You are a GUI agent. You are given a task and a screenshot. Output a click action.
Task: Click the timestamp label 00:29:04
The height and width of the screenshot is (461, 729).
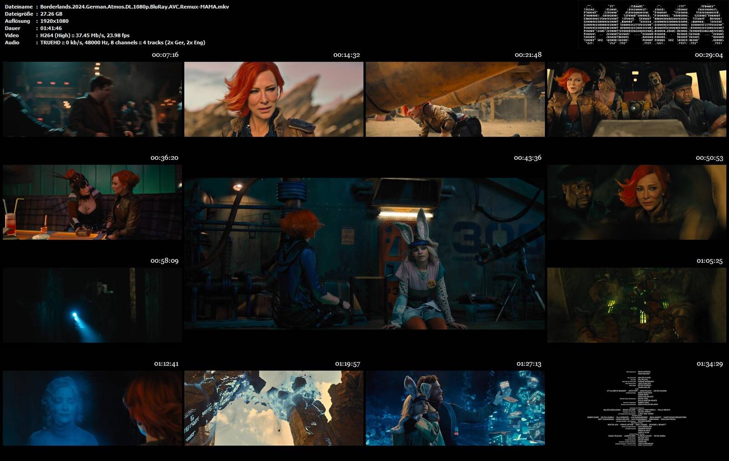[x=708, y=55]
